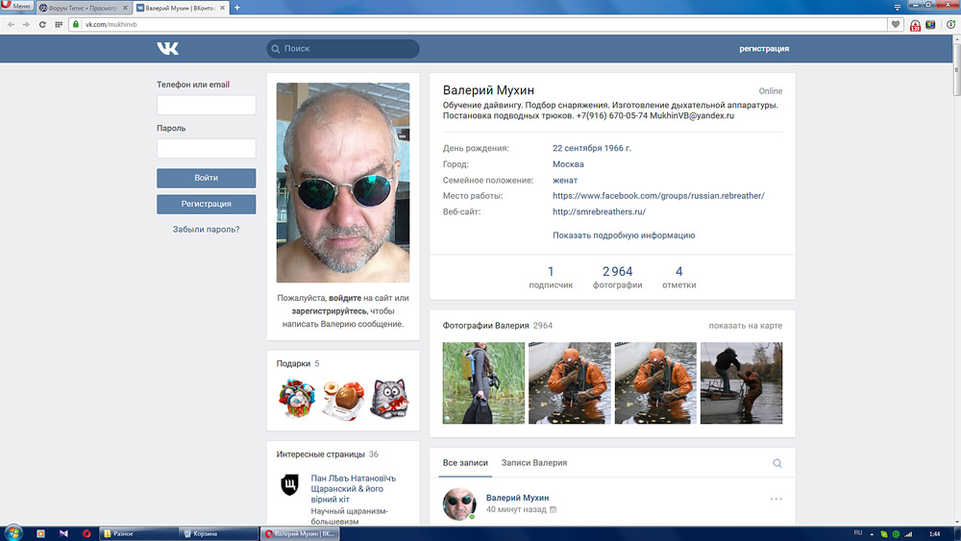Screen dimensions: 961x541
Task: Open the tab menu dropdown icon
Action: coord(898,8)
